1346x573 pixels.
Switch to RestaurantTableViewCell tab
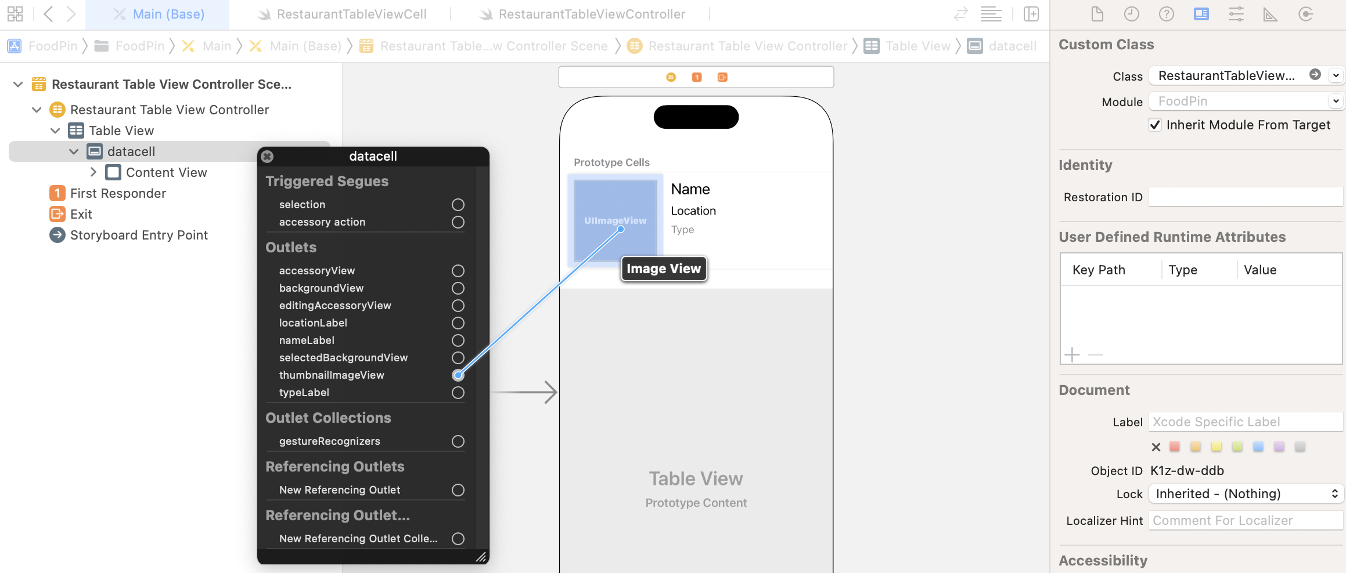[x=351, y=14]
